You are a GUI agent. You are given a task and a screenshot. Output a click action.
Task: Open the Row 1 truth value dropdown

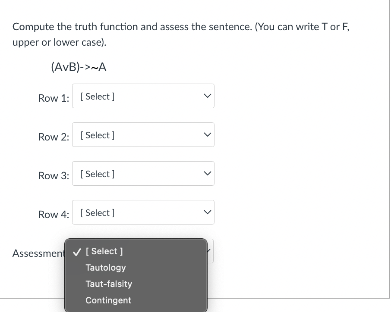tap(143, 96)
